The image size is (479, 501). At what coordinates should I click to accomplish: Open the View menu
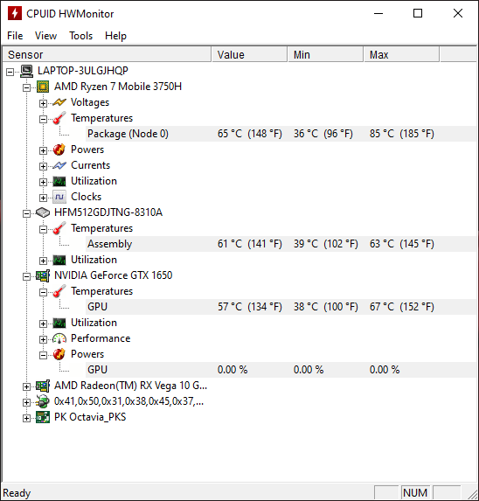pos(45,36)
